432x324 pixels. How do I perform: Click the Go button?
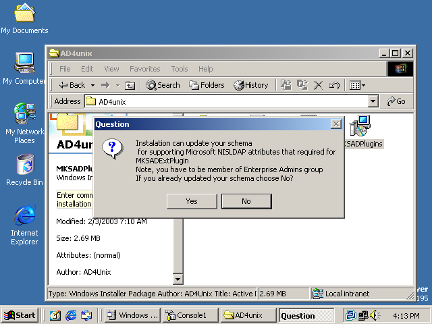coord(396,102)
